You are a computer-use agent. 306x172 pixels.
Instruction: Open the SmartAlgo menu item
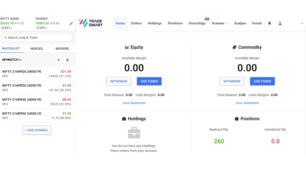197,23
